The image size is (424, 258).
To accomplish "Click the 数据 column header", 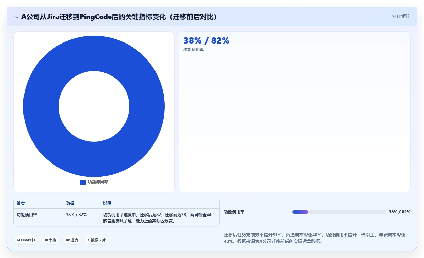I will 70,203.
